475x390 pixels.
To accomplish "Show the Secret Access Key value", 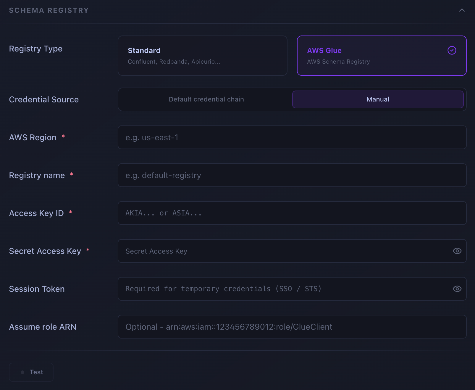I will pyautogui.click(x=457, y=251).
